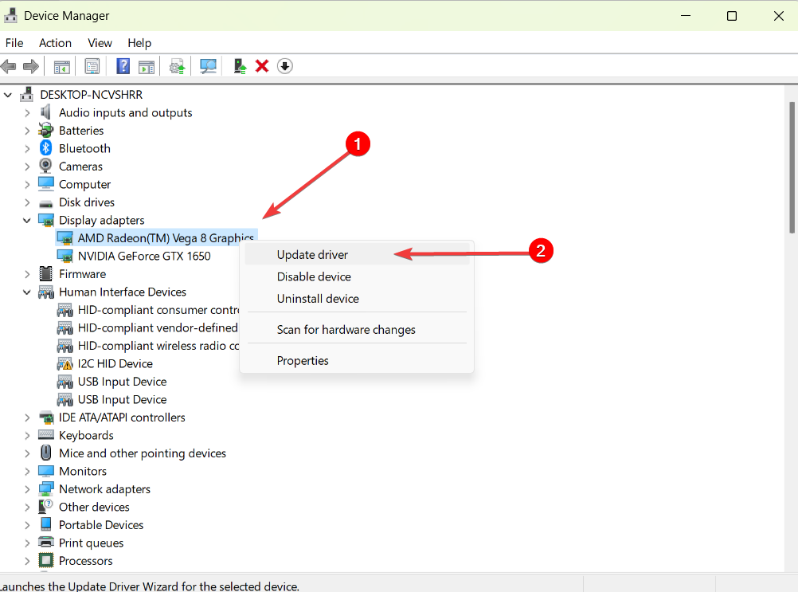Open the Help menu
This screenshot has height=592, width=798.
click(139, 43)
